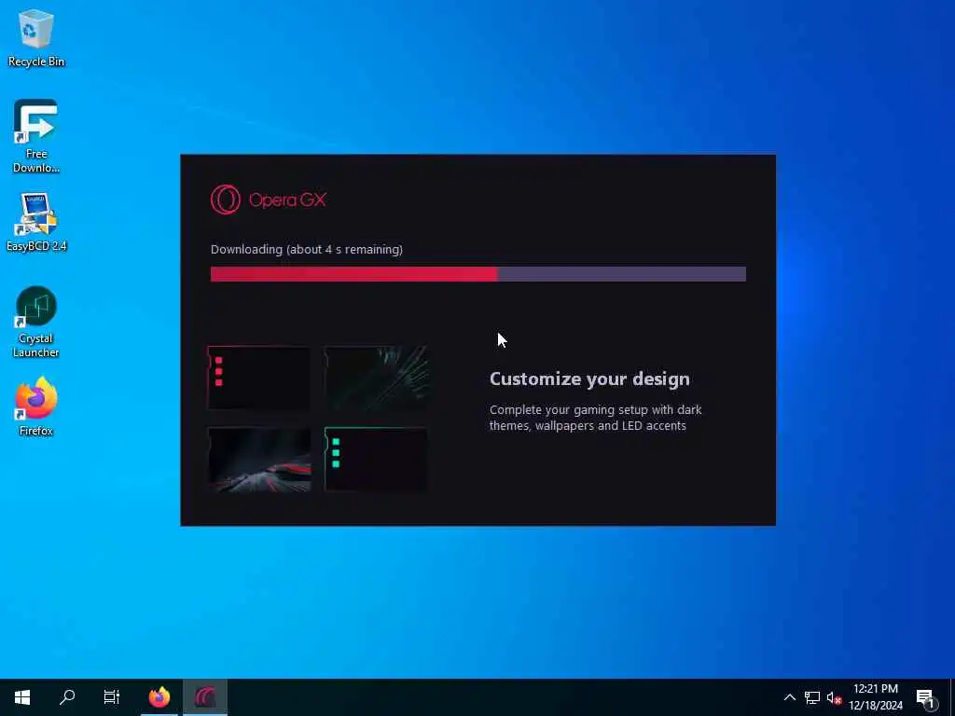Image resolution: width=955 pixels, height=716 pixels.
Task: Click the 'Customize your design' heading
Action: point(589,379)
